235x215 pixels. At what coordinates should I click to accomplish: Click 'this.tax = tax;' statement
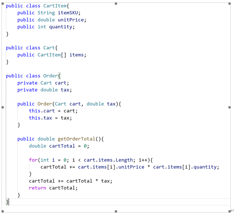pos(50,118)
